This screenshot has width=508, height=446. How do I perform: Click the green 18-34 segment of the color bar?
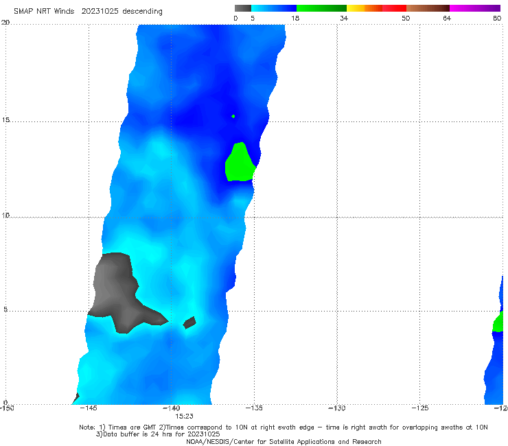pos(321,8)
